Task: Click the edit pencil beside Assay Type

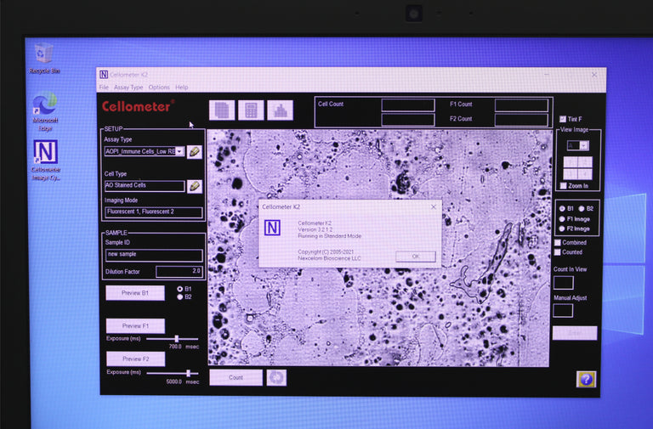Action: click(x=195, y=151)
